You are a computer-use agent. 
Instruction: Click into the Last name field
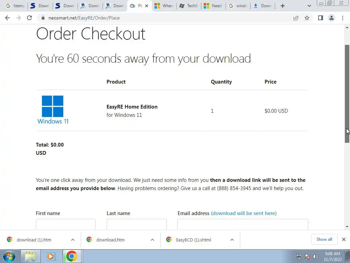137,224
